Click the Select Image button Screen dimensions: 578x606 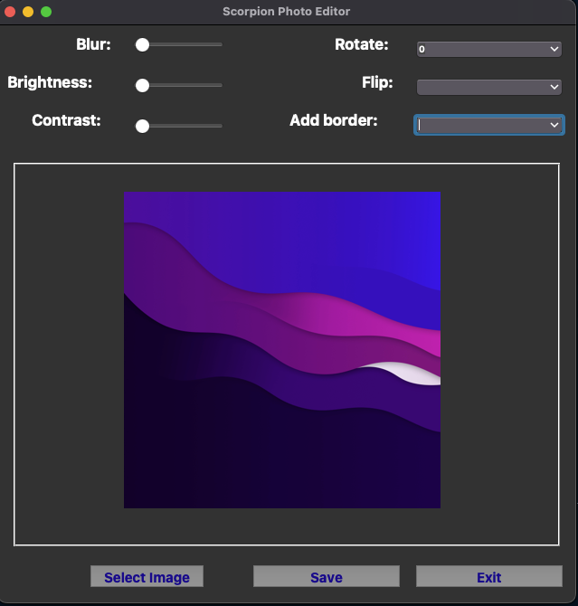point(147,576)
